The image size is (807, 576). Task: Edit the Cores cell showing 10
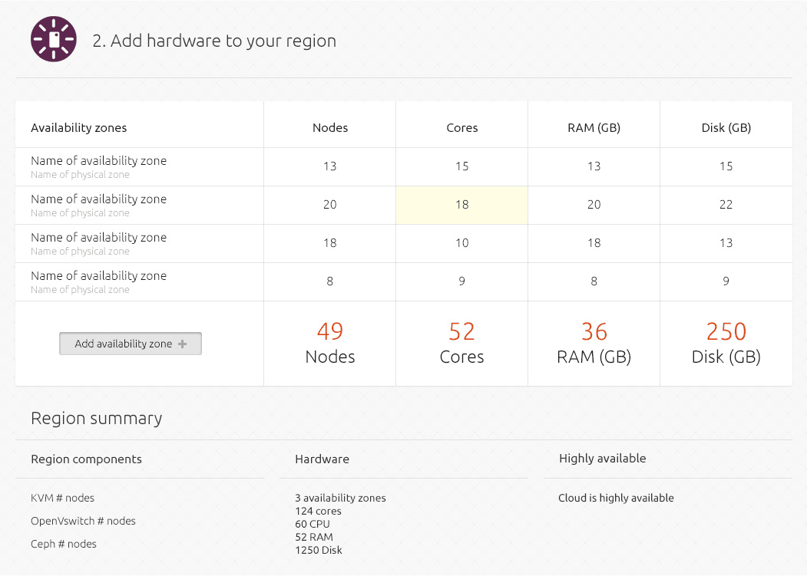461,243
